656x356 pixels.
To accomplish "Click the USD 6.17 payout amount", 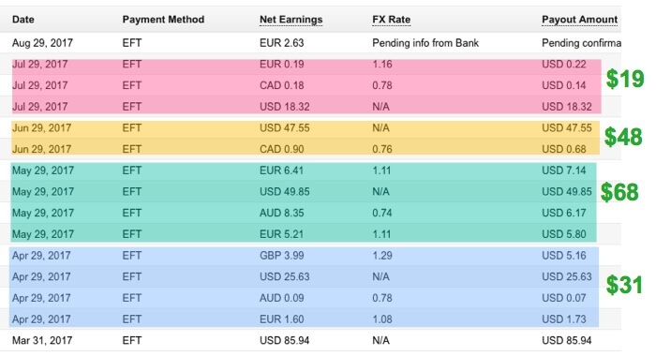I will pyautogui.click(x=564, y=213).
